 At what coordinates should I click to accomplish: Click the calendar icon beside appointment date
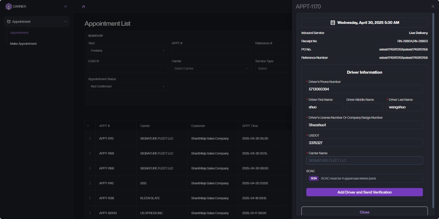(x=333, y=23)
